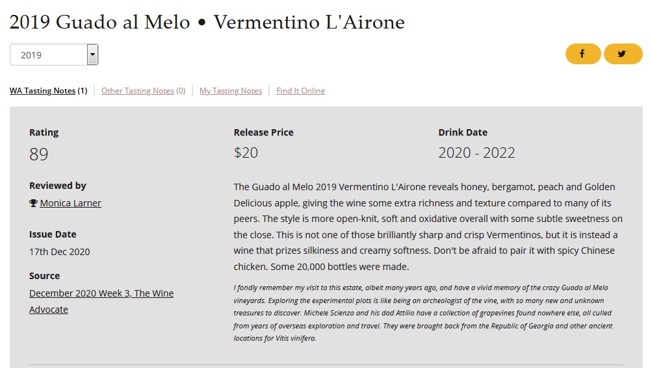Click the rating value 89
Viewport: 650px width, 368px height.
(x=38, y=154)
